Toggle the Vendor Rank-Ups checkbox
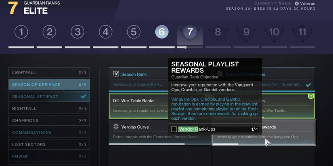Image resolution: width=333 pixels, height=166 pixels. pyautogui.click(x=174, y=129)
